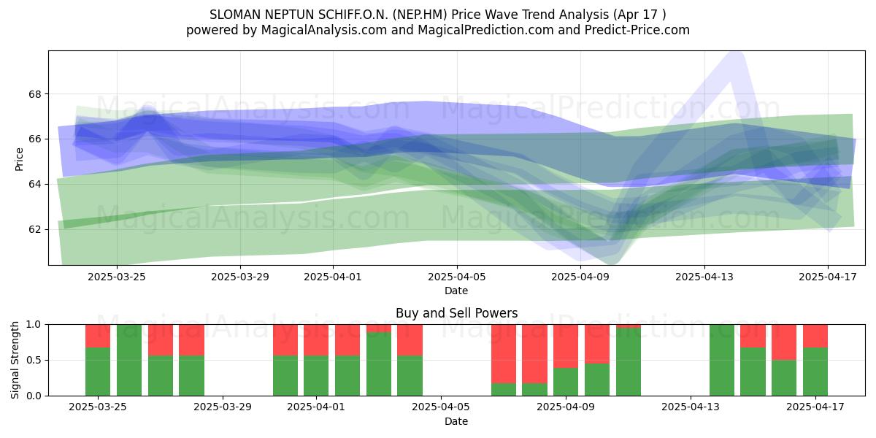Select the green segment of the 2025-03-27 bar
This screenshot has height=438, width=876.
click(161, 376)
